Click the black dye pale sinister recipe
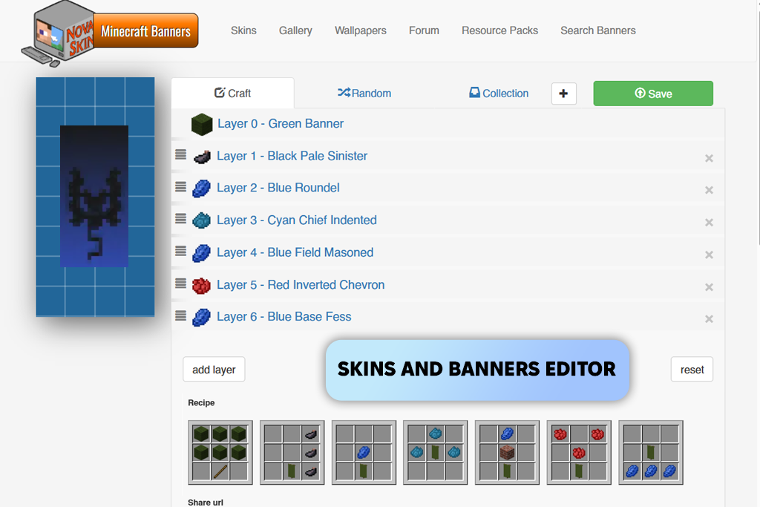The height and width of the screenshot is (507, 760). (x=292, y=452)
